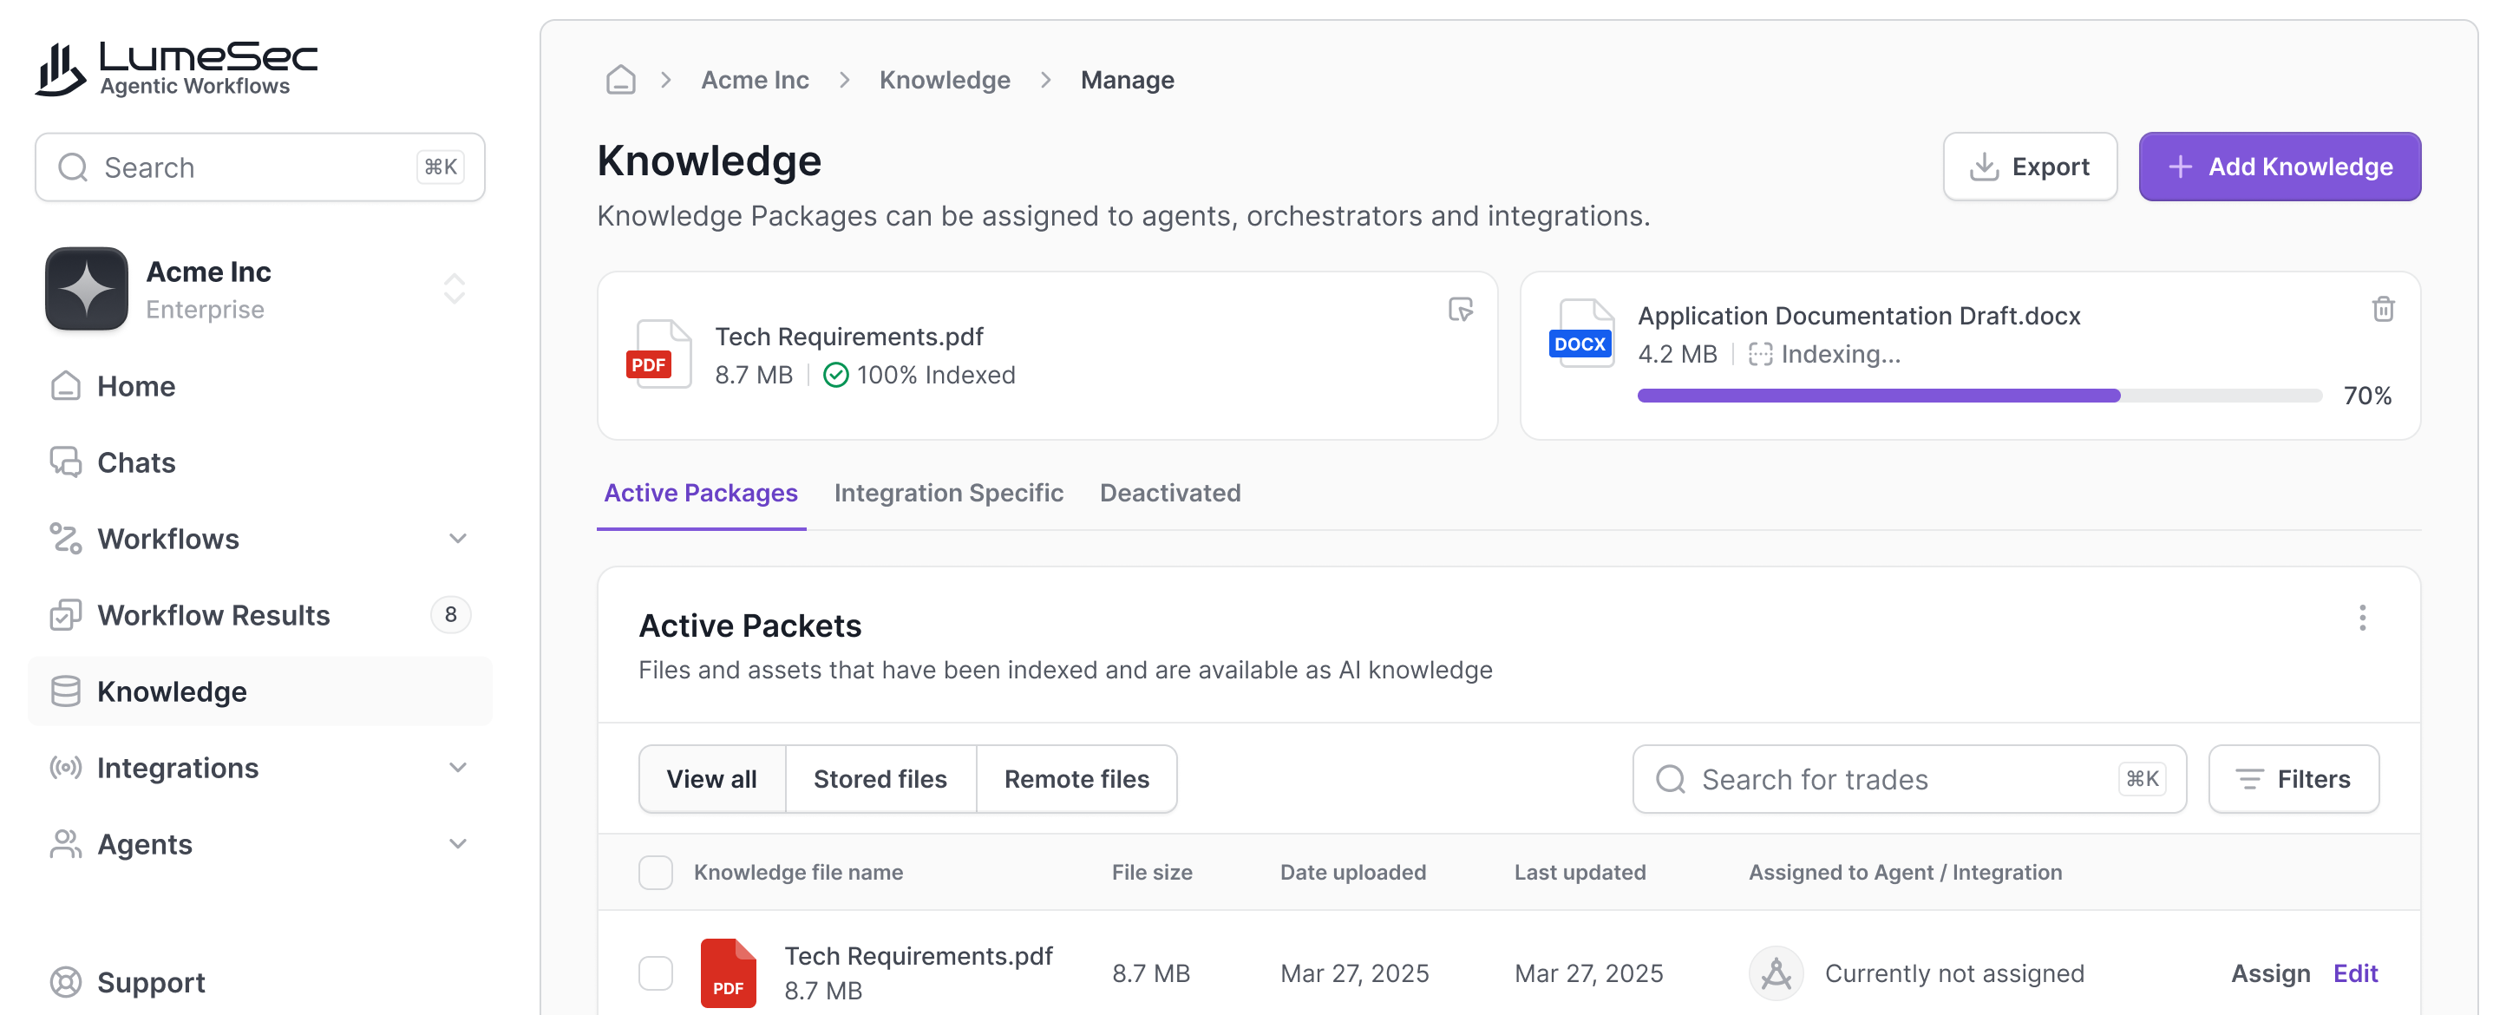Click the Knowledge database icon
Image resolution: width=2493 pixels, height=1015 pixels.
[x=65, y=691]
